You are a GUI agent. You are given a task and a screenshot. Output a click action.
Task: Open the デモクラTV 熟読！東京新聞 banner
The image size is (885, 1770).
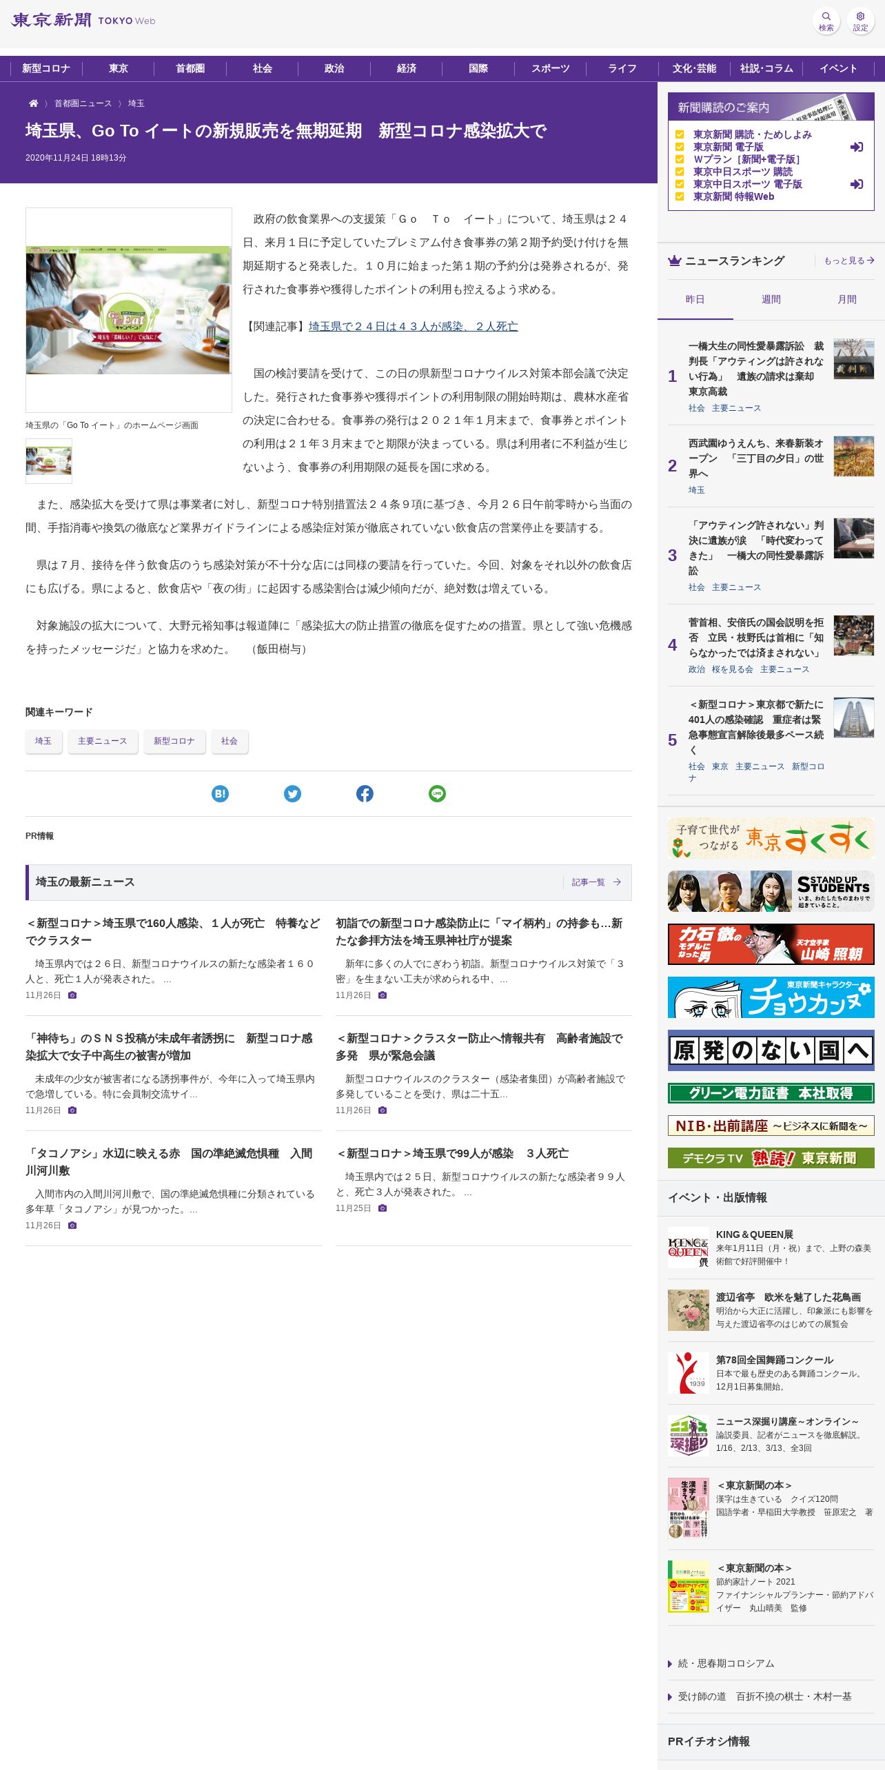point(771,1158)
